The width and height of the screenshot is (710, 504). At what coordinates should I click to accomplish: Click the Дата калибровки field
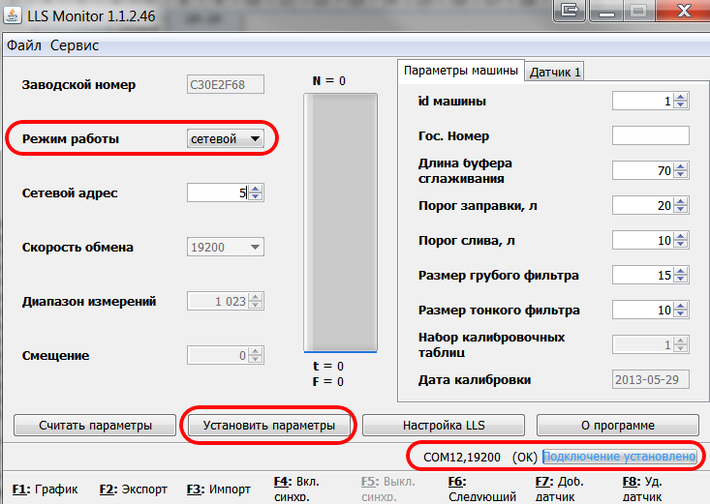[651, 379]
